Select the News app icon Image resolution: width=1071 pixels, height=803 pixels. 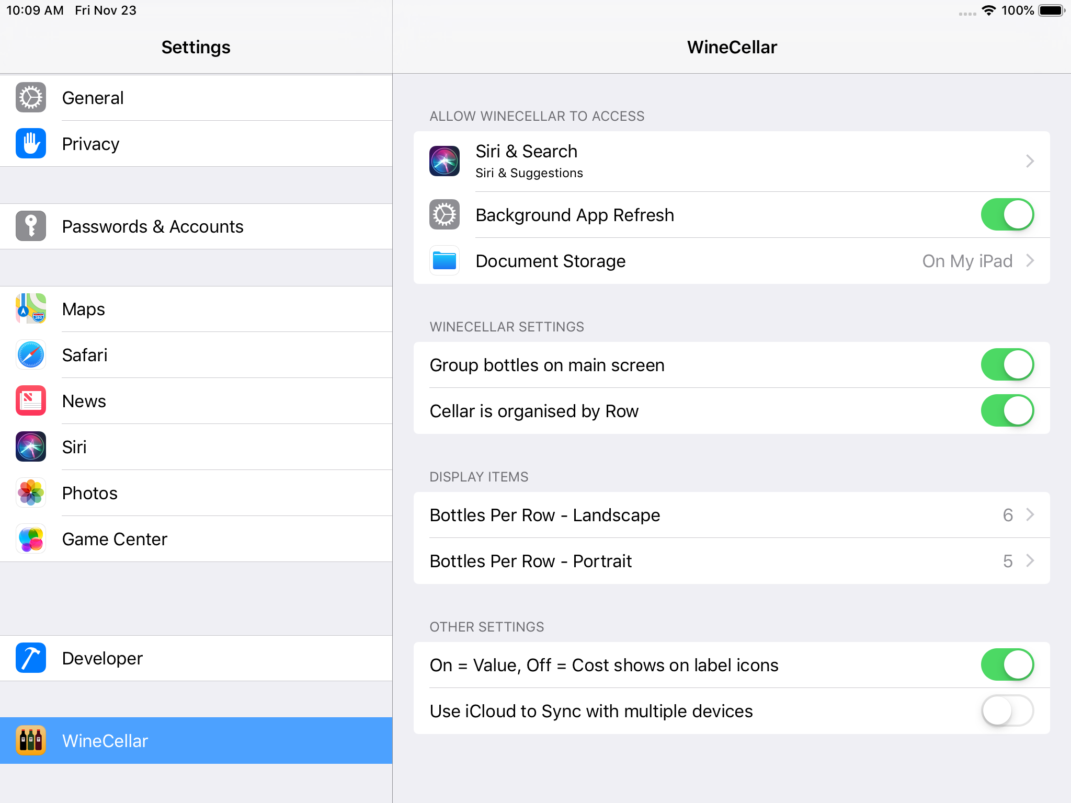coord(31,400)
